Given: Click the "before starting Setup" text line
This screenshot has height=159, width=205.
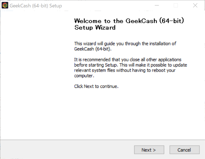Looking at the screenshot, I should point(131,65).
